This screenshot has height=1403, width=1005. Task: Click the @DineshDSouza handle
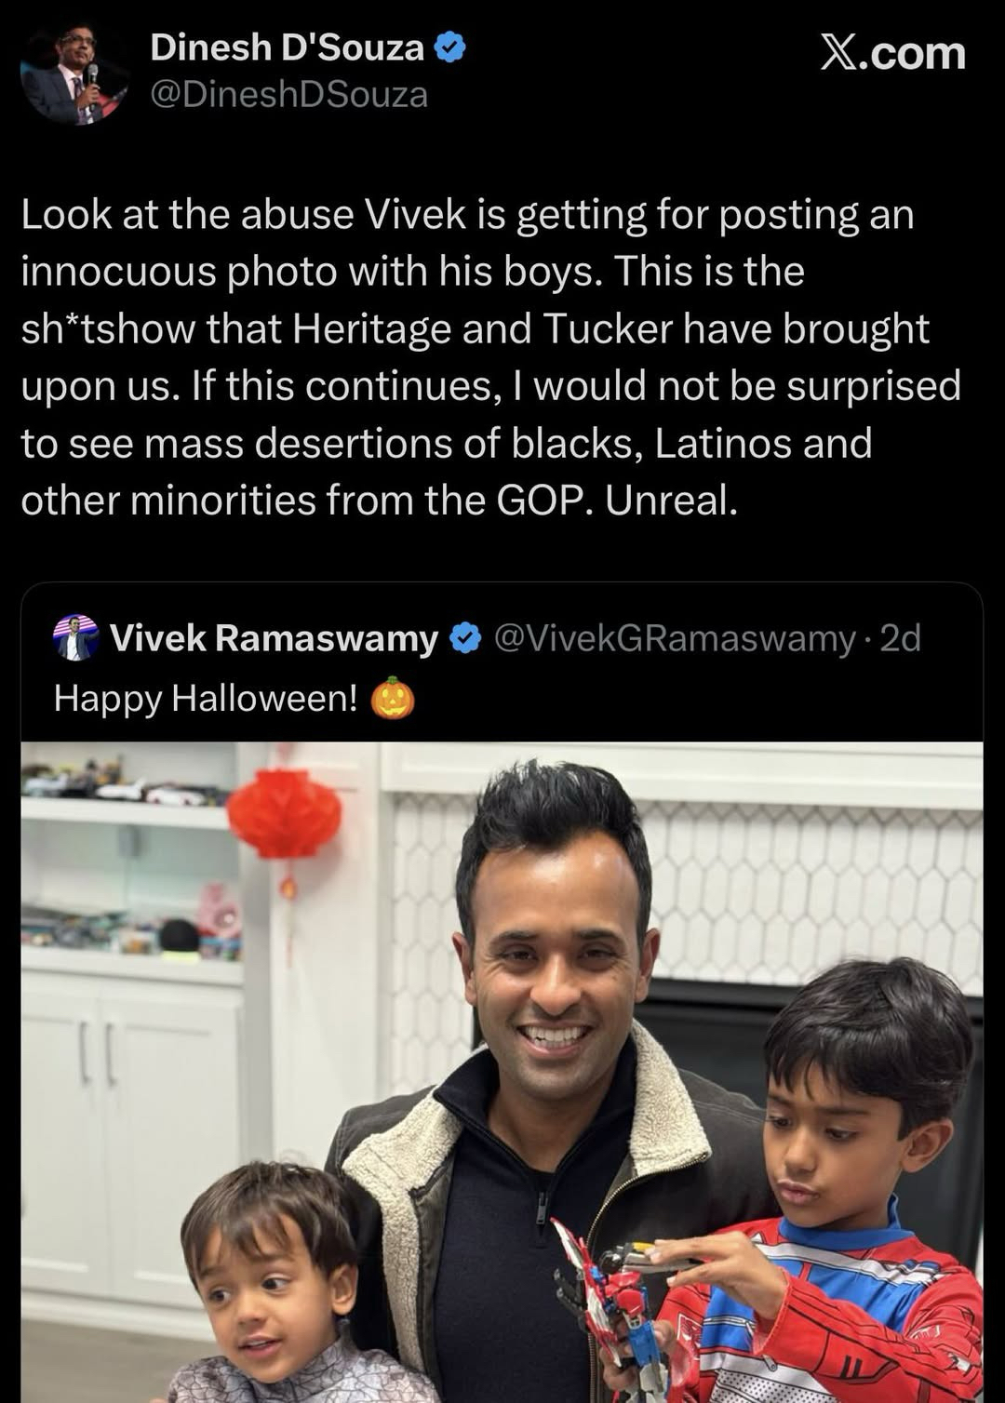[288, 95]
